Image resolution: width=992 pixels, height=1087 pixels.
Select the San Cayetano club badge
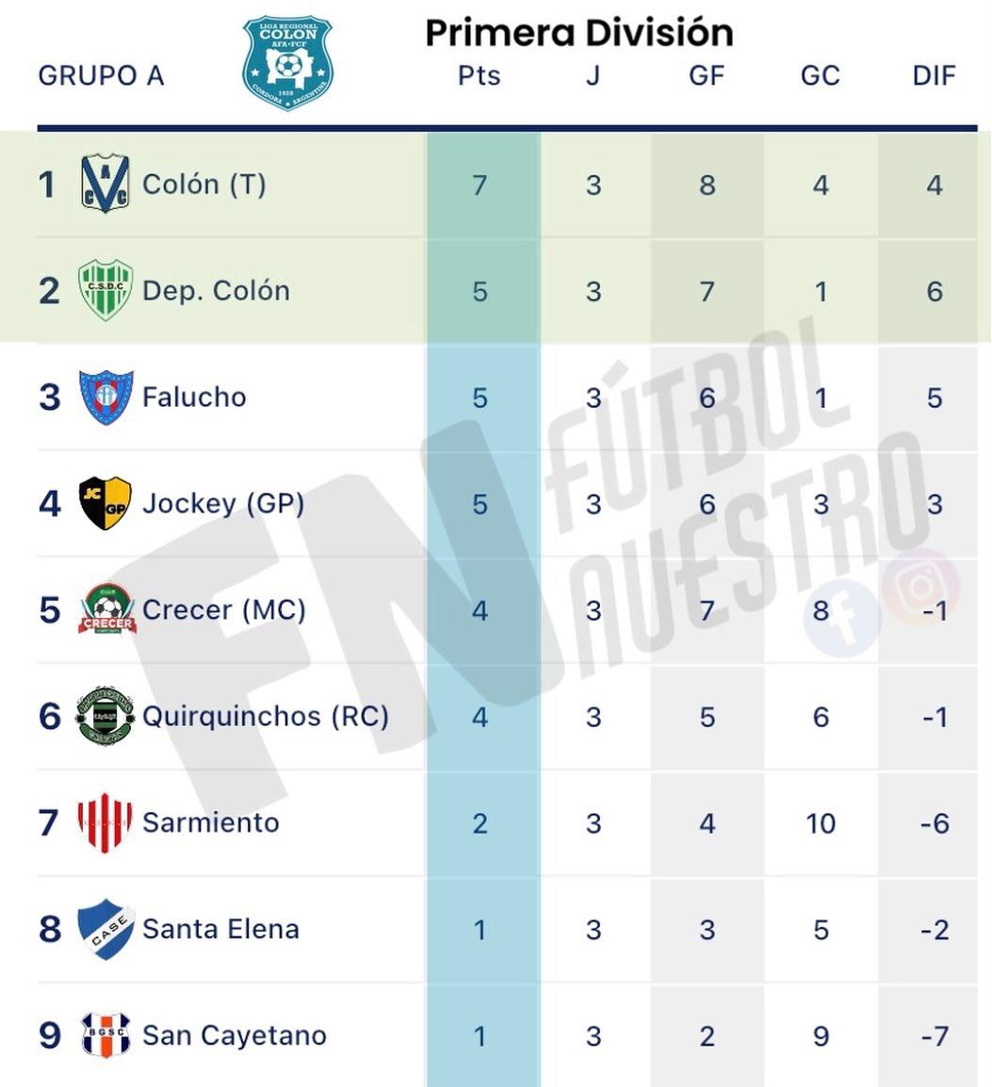pyautogui.click(x=105, y=1035)
